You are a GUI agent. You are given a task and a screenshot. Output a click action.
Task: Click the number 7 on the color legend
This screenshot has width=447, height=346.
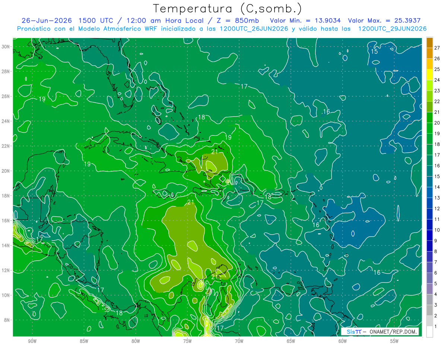click(x=436, y=262)
